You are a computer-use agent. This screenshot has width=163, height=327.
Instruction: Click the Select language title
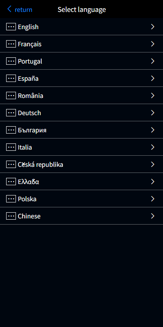pos(82,9)
